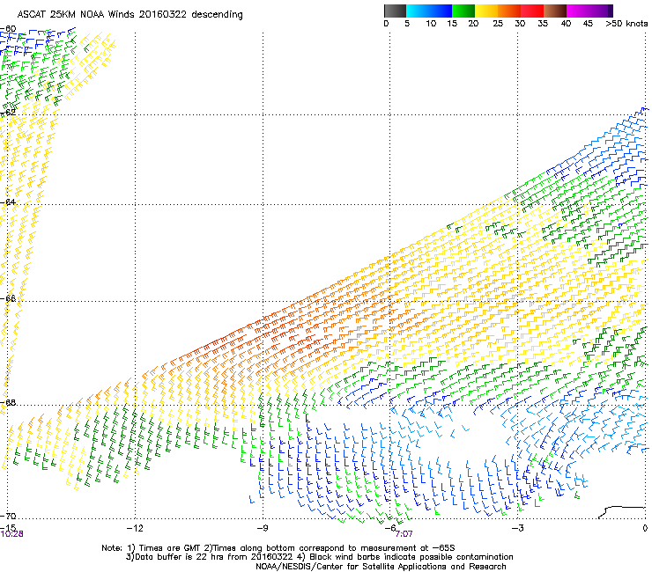Click the -64 latitude axis label
This screenshot has width=652, height=572.
point(8,202)
